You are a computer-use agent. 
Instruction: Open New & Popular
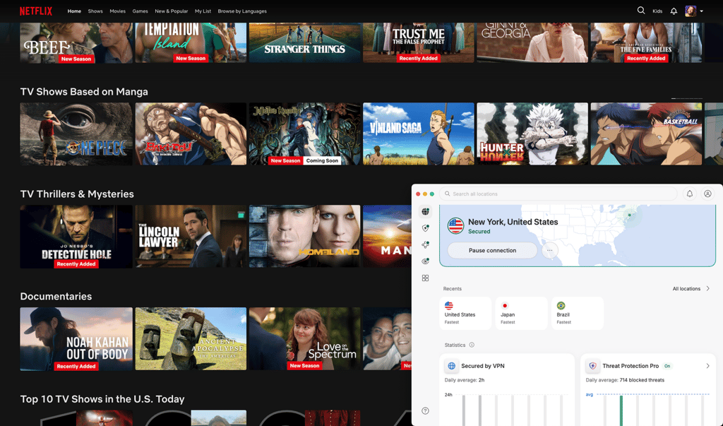pos(171,11)
